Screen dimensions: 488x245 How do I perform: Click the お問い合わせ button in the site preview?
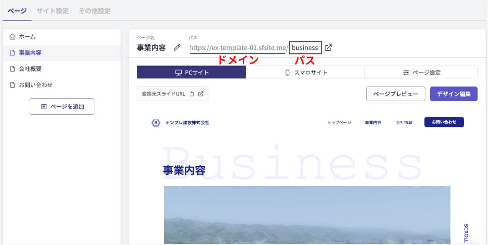coord(444,122)
